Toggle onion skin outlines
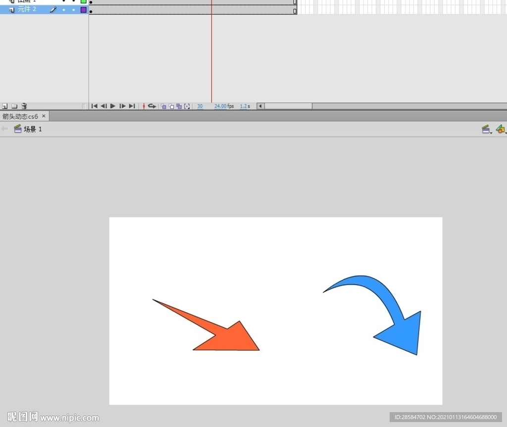 [x=171, y=106]
